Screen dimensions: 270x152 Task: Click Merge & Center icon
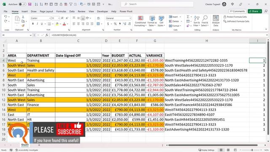(98, 24)
